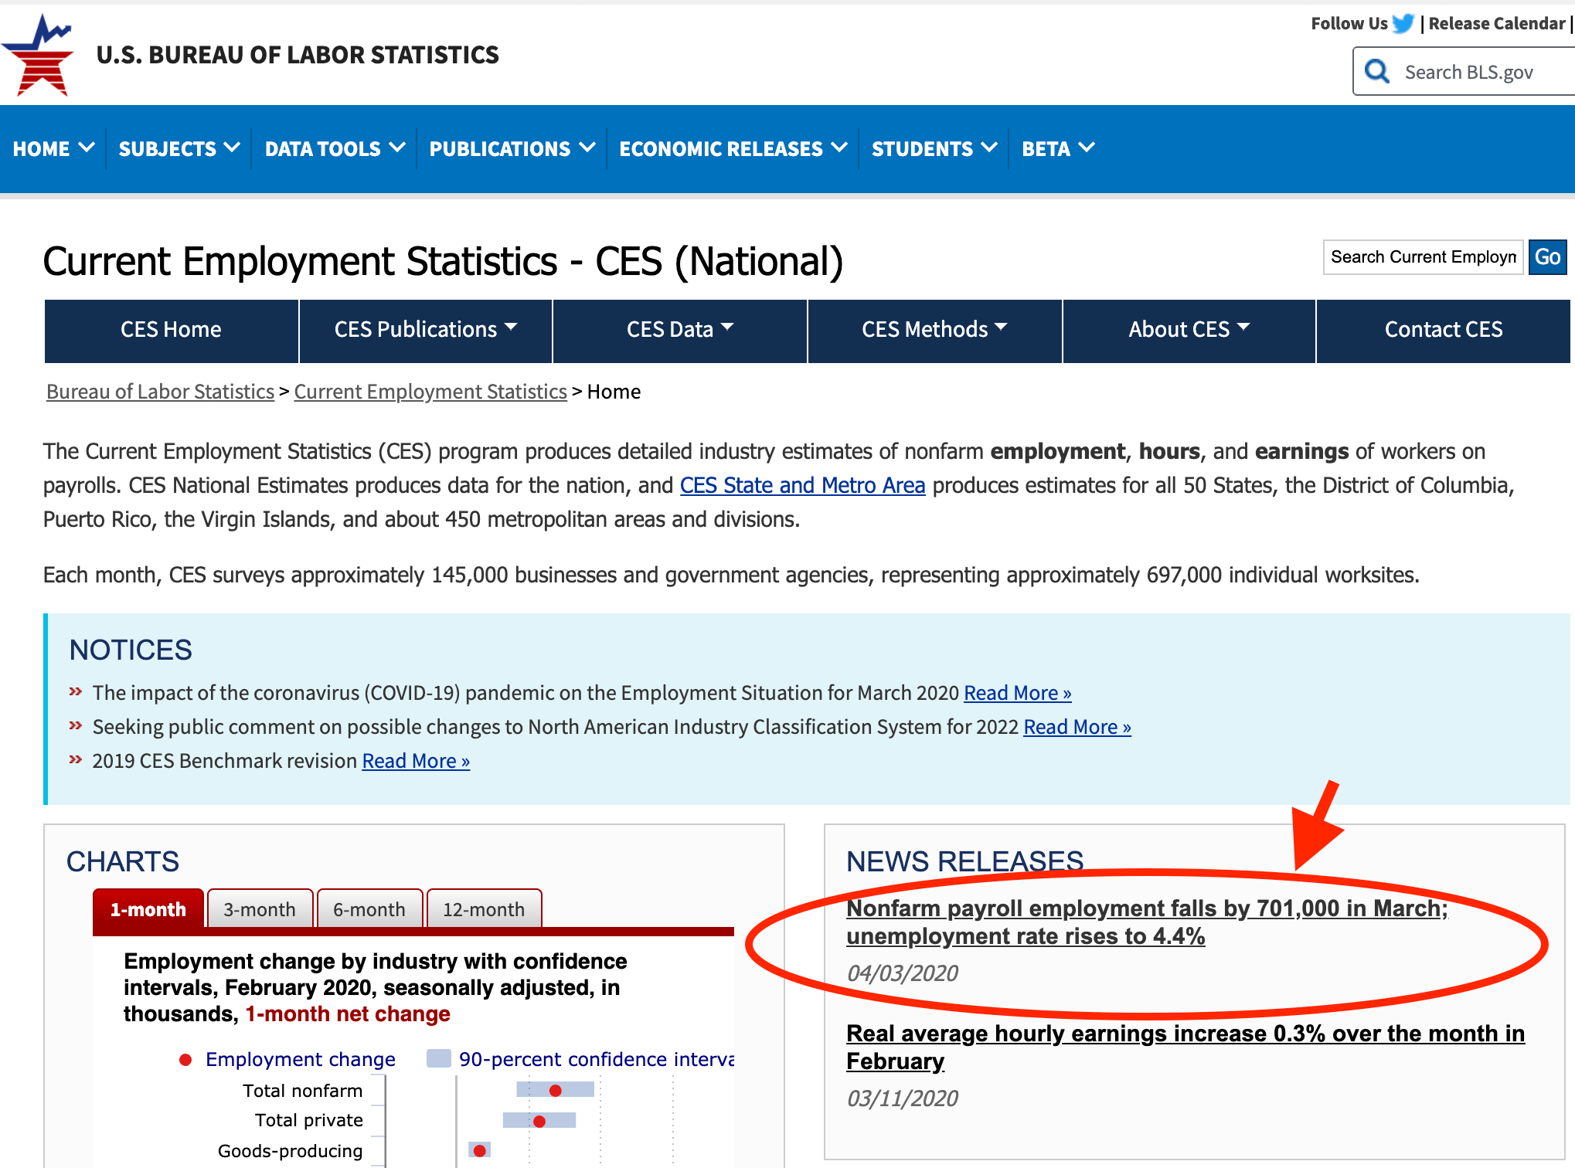Viewport: 1575px width, 1168px height.
Task: Switch to the 12-month chart tab
Action: (x=484, y=909)
